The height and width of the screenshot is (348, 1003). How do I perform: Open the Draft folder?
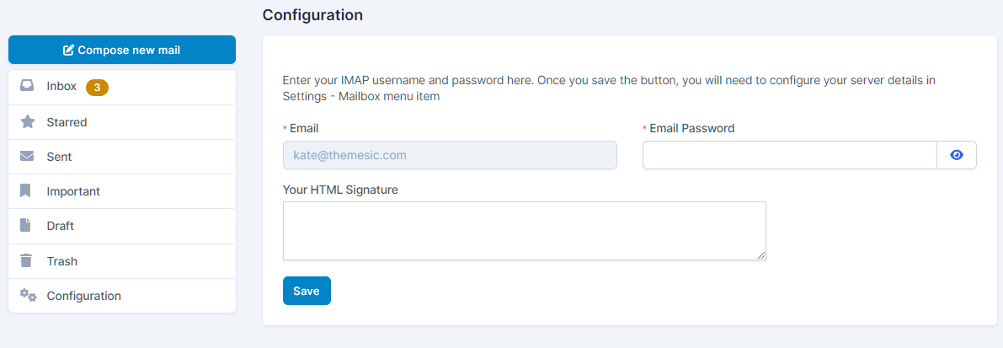point(61,226)
